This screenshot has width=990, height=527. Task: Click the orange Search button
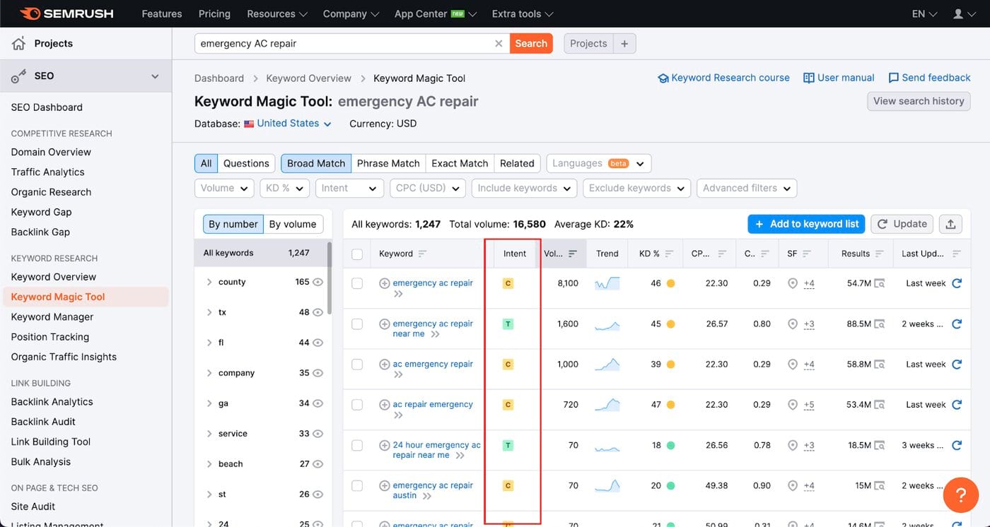[531, 44]
